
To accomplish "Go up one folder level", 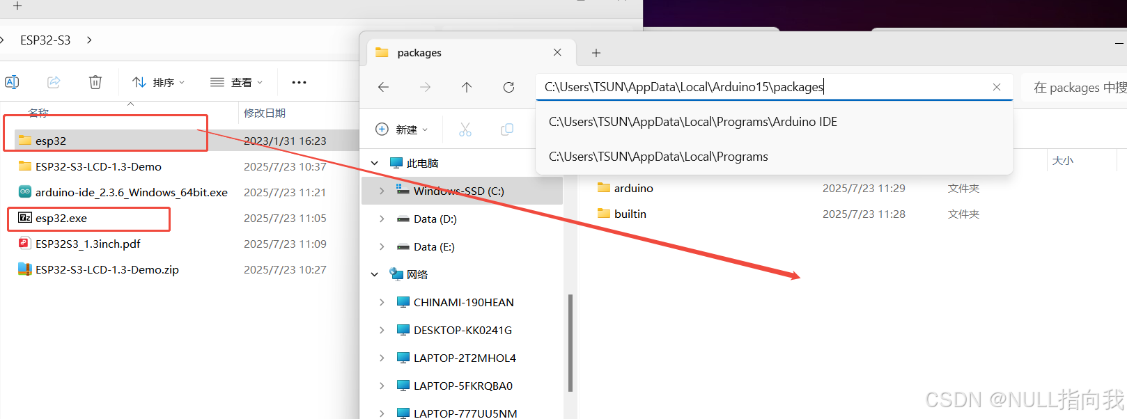I will (467, 87).
